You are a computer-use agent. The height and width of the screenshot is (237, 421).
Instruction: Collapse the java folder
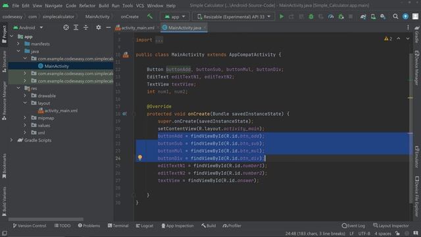(x=18, y=51)
